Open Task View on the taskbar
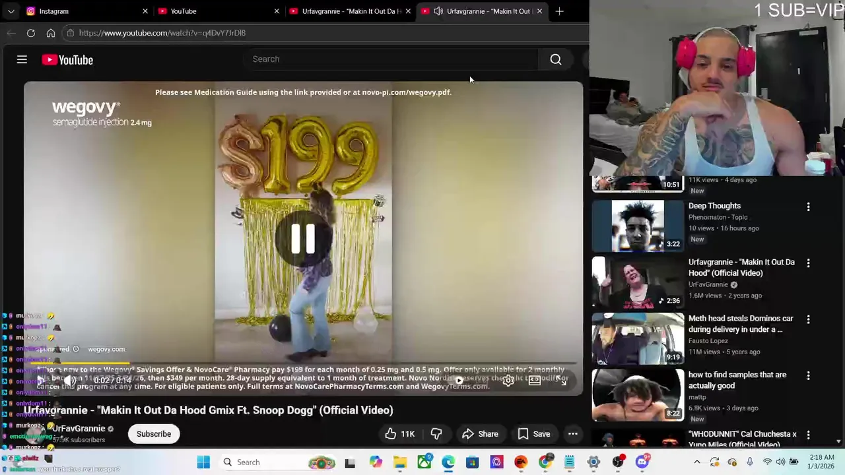Image resolution: width=845 pixels, height=475 pixels. click(350, 462)
